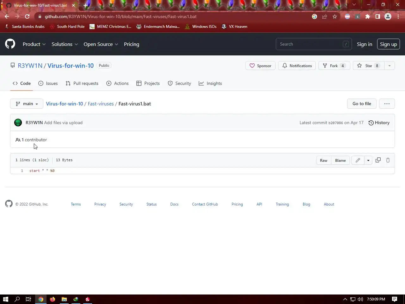The height and width of the screenshot is (304, 405).
Task: Open Windows Start menu
Action: (6, 299)
